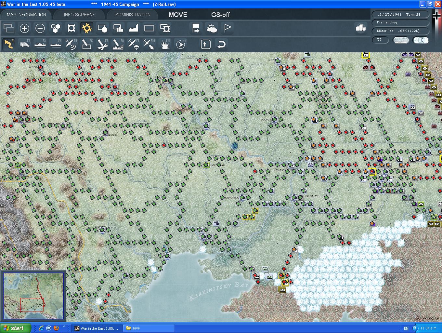The width and height of the screenshot is (442, 333).
Task: Click the rectangle-with-circle map icon
Action: pyautogui.click(x=102, y=28)
